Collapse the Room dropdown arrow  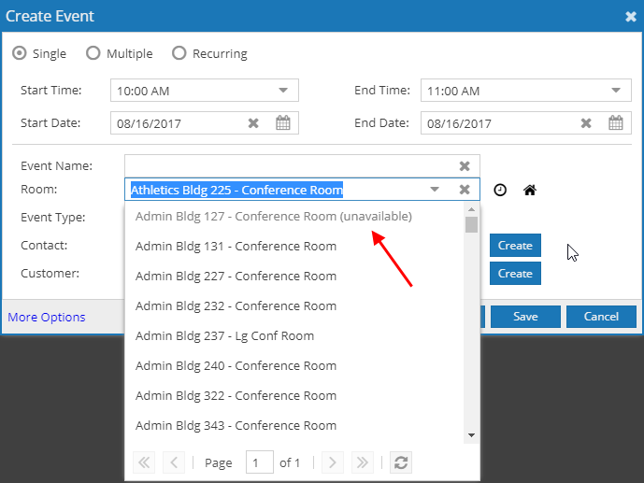click(435, 190)
